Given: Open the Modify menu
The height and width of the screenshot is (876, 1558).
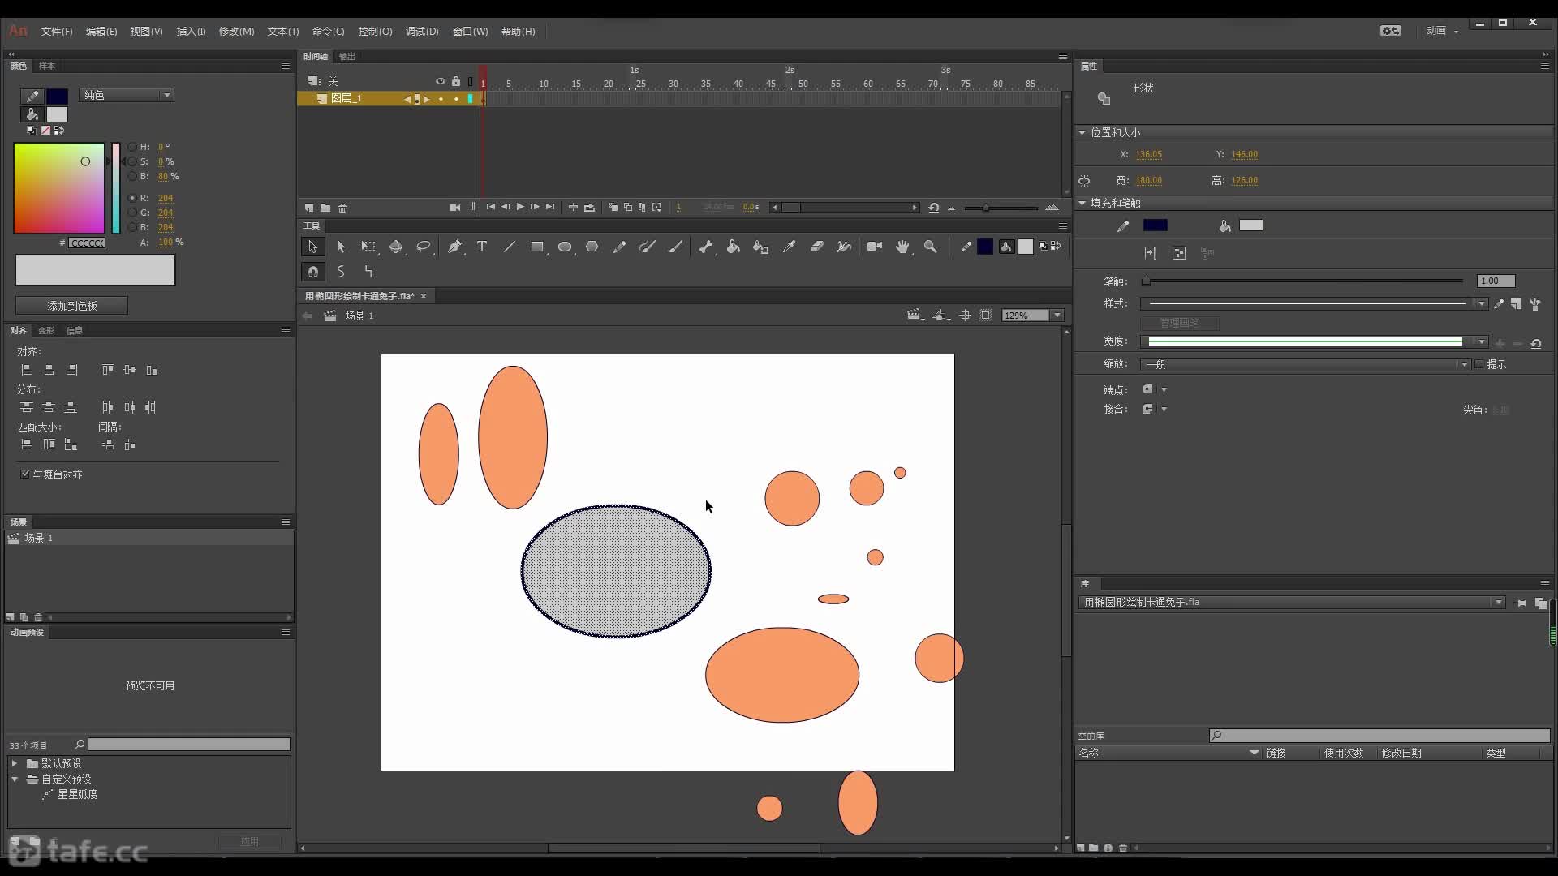Looking at the screenshot, I should click(236, 32).
